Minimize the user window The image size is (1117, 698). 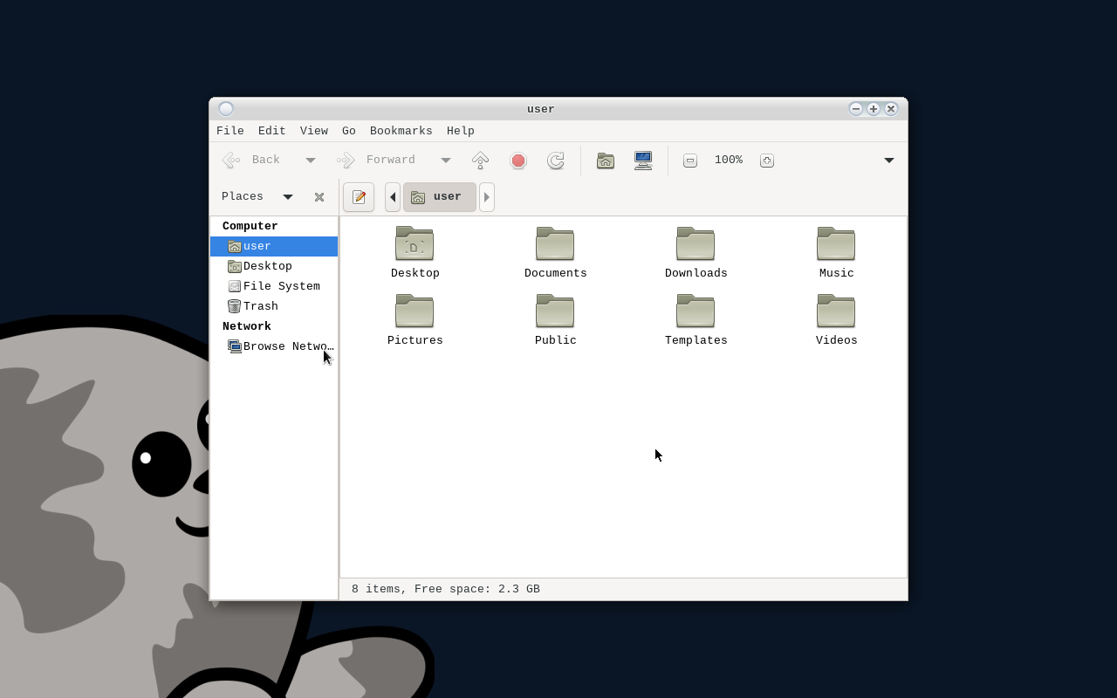pos(856,109)
